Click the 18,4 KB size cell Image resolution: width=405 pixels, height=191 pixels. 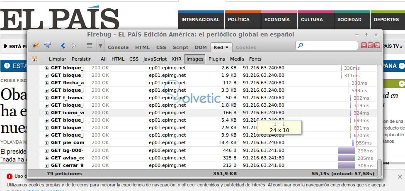(x=228, y=142)
